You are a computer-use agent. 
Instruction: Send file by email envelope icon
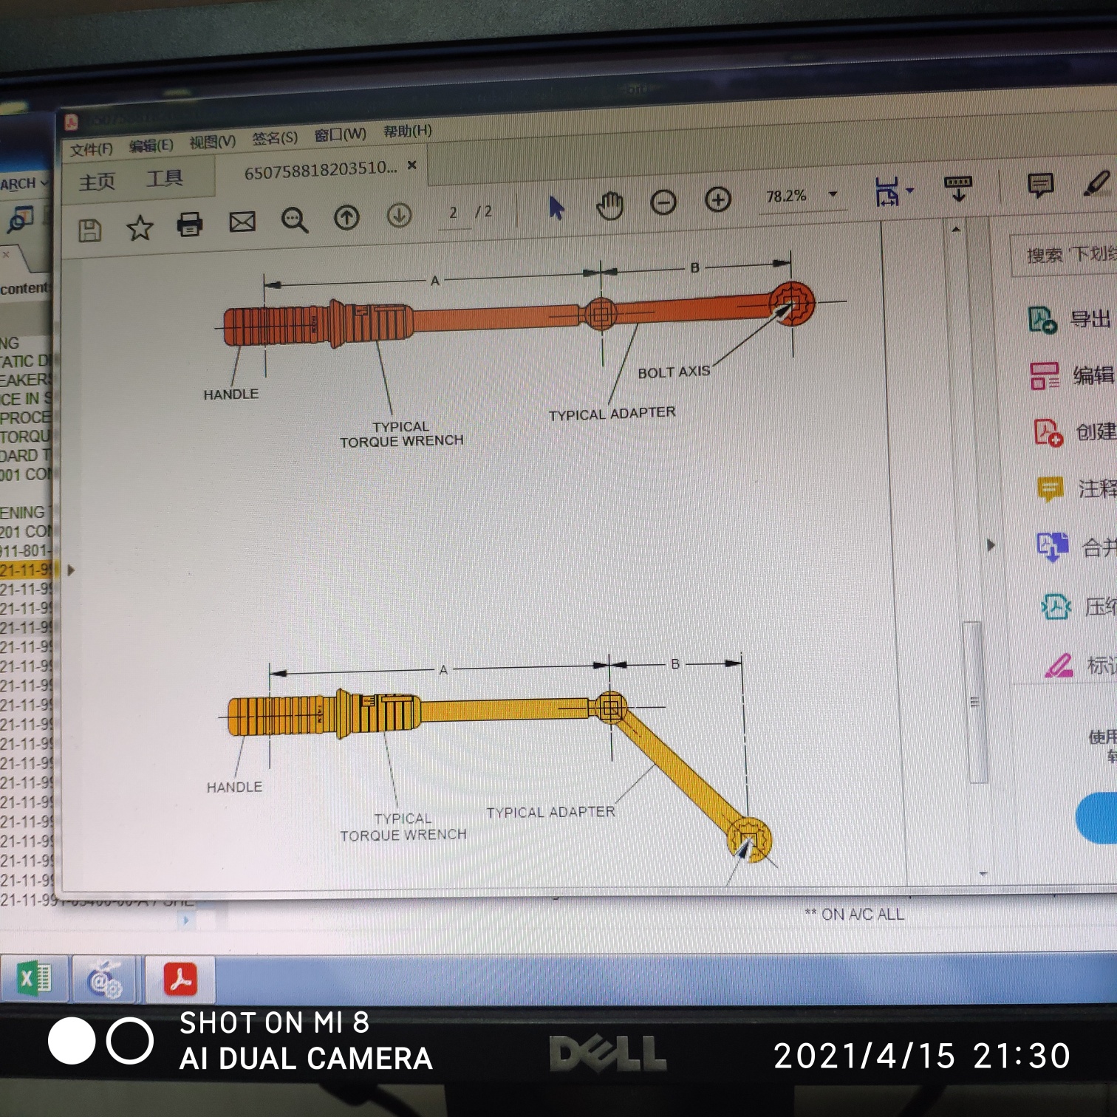tap(242, 222)
